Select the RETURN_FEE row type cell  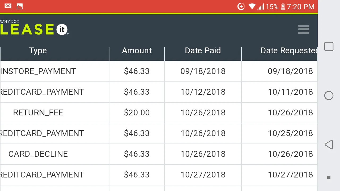coord(38,112)
